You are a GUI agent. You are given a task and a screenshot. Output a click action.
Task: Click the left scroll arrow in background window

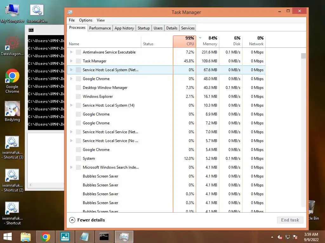(x=30, y=185)
